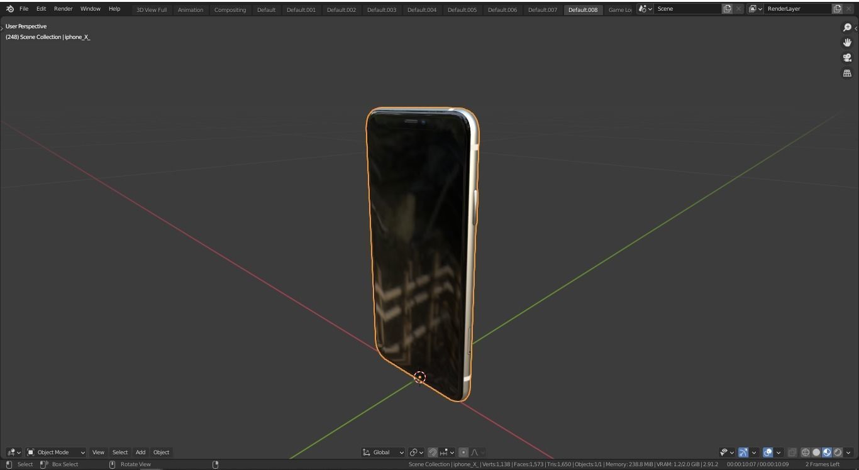
Task: Switch to rendered viewport shading
Action: click(x=838, y=452)
